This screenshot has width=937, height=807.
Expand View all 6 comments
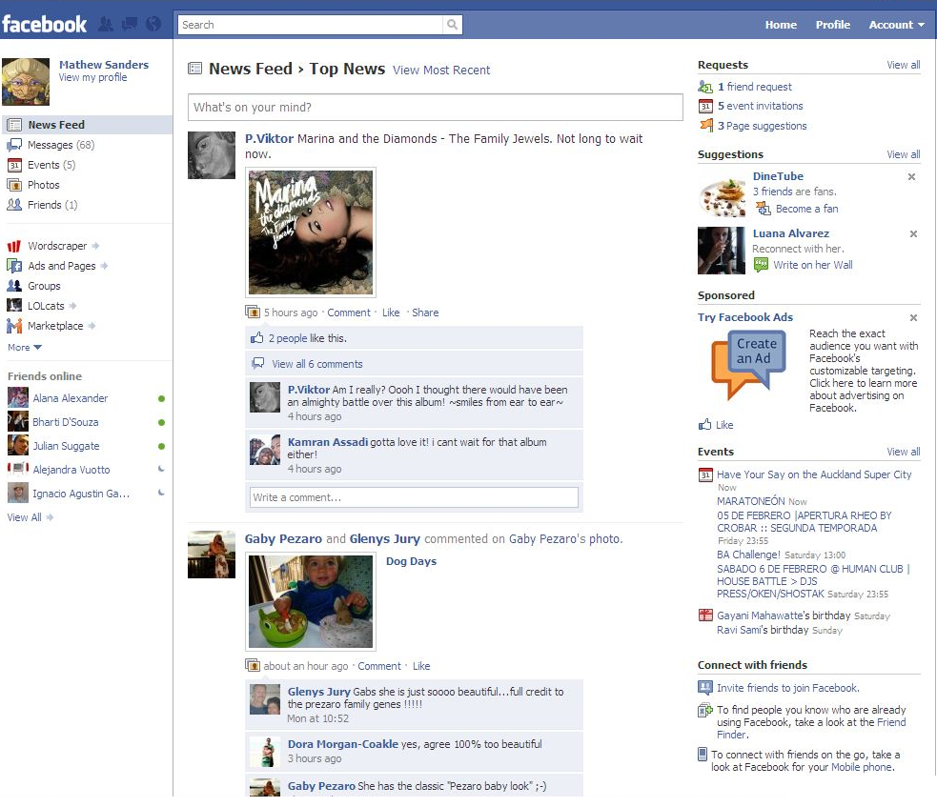tap(316, 364)
